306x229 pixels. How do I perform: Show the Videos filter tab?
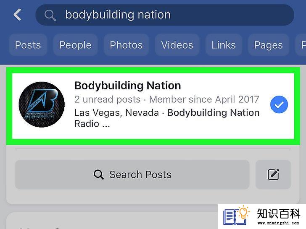point(177,45)
